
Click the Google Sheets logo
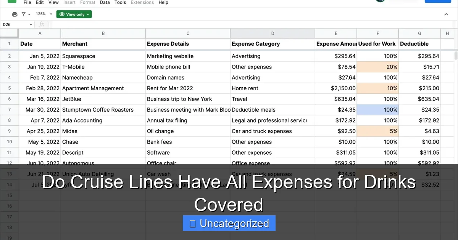(x=12, y=2)
